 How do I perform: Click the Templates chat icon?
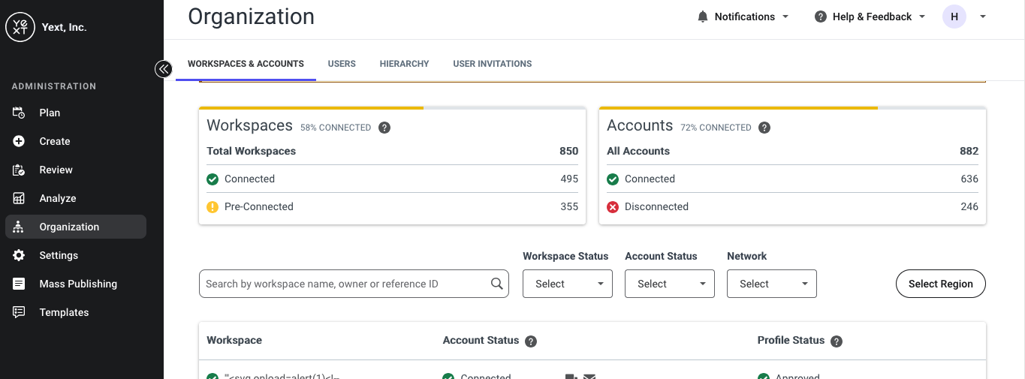click(x=19, y=312)
